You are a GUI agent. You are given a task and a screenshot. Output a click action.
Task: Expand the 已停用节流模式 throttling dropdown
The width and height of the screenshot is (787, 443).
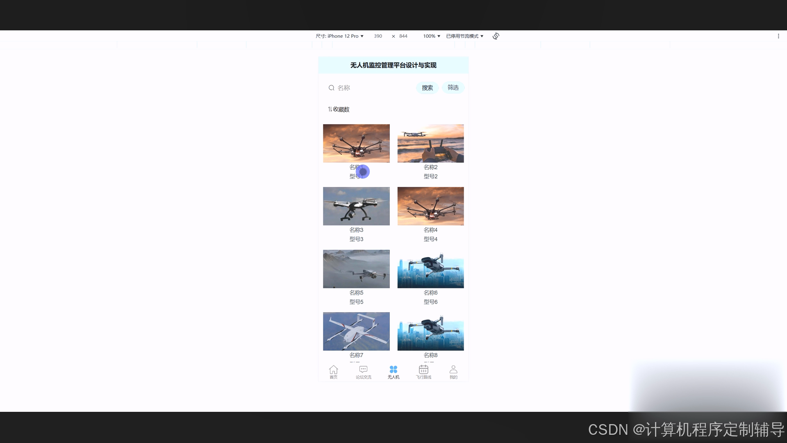pyautogui.click(x=464, y=36)
